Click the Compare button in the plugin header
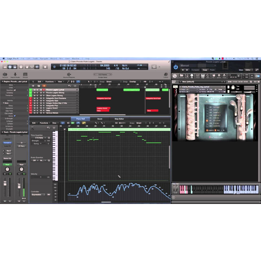Viewport: 261px width, 261px height. point(195,70)
